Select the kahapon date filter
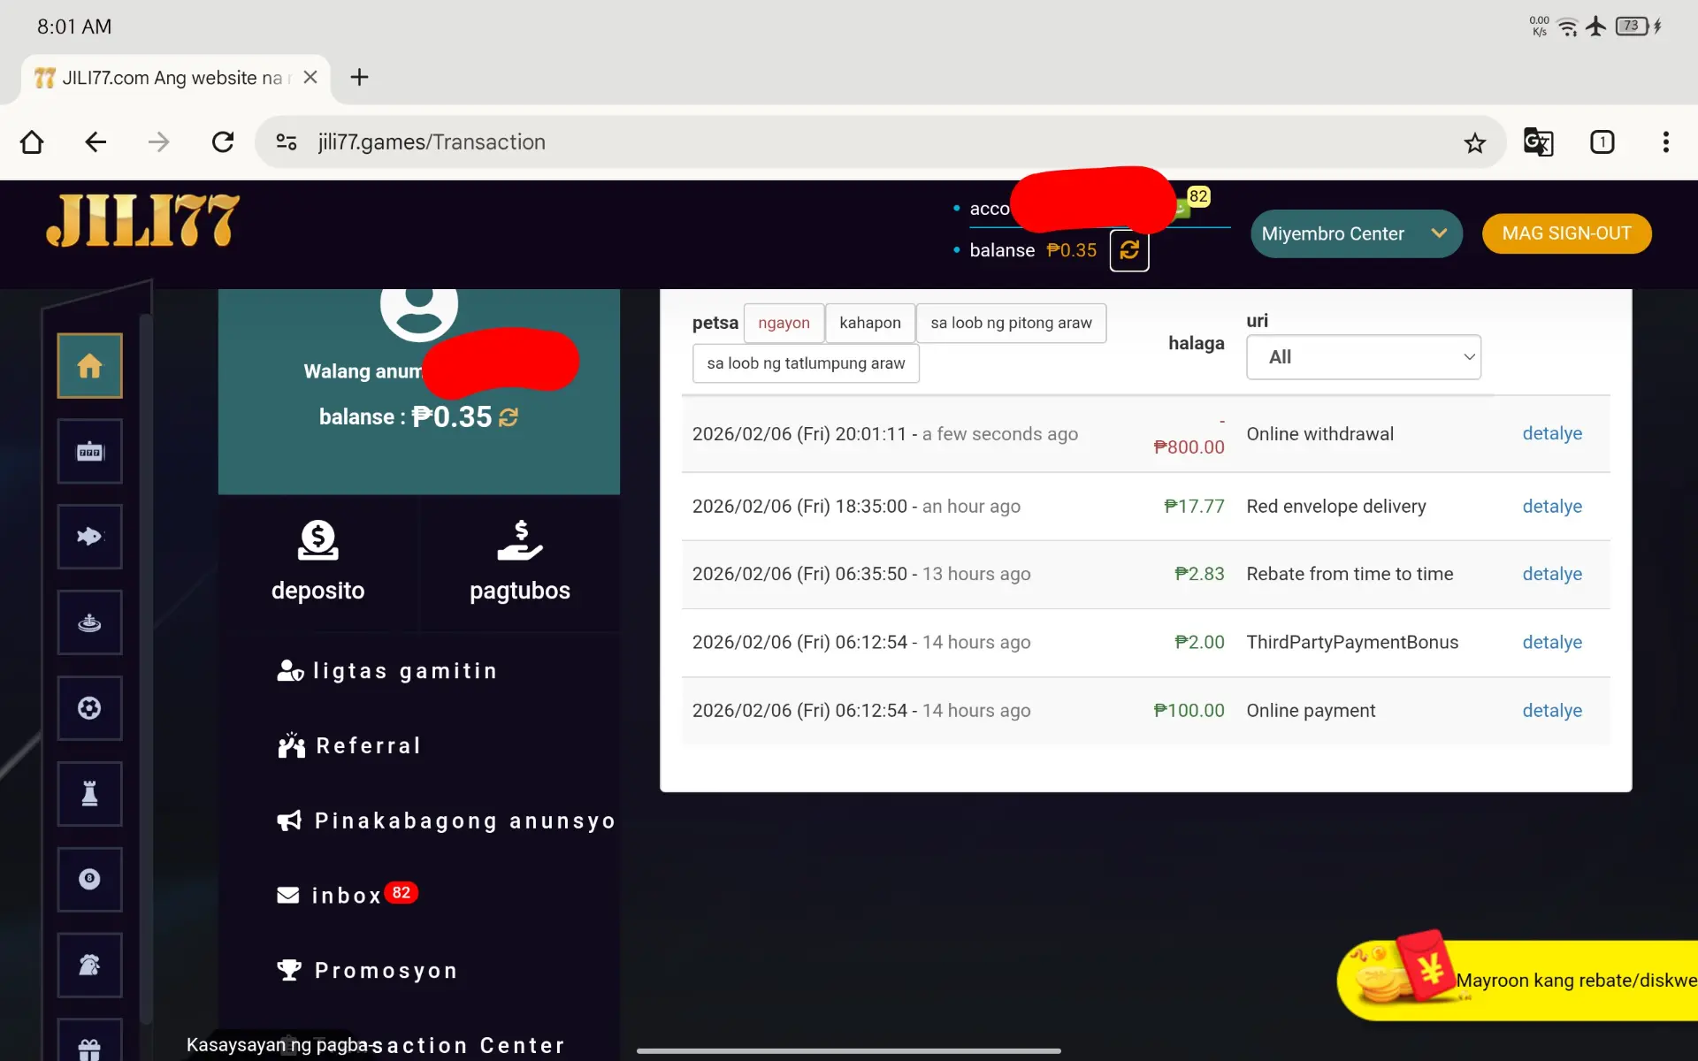 (870, 323)
